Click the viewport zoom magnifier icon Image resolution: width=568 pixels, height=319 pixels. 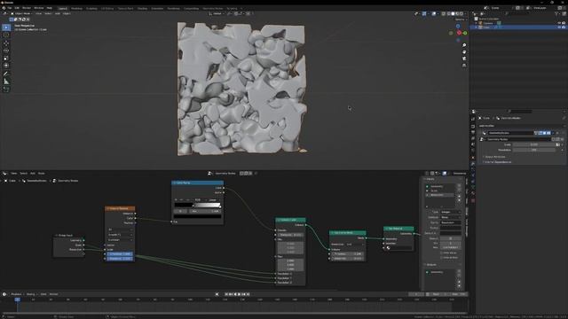coord(464,45)
